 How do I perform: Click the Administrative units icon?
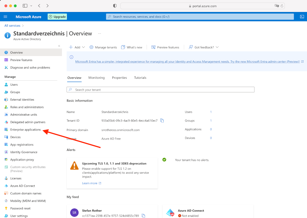coord(6,115)
